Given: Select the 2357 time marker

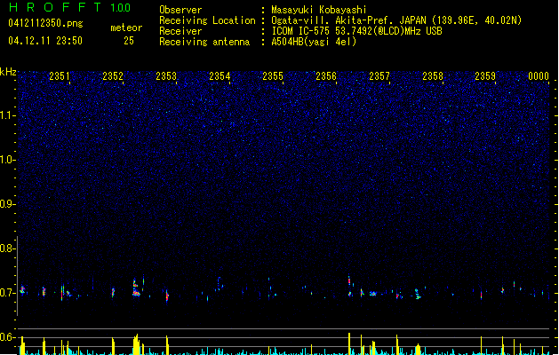Looking at the screenshot, I should click(x=379, y=75).
